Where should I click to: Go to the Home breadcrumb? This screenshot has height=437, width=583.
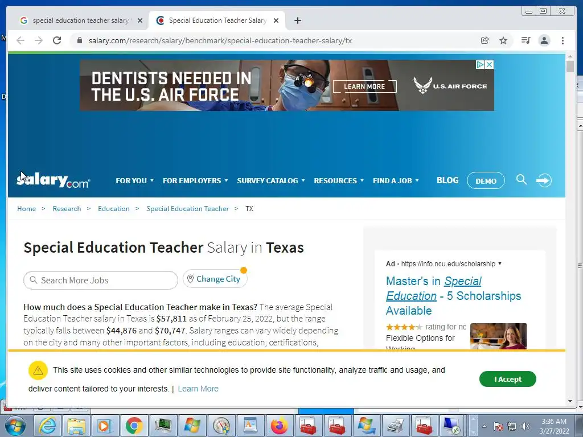(x=26, y=209)
